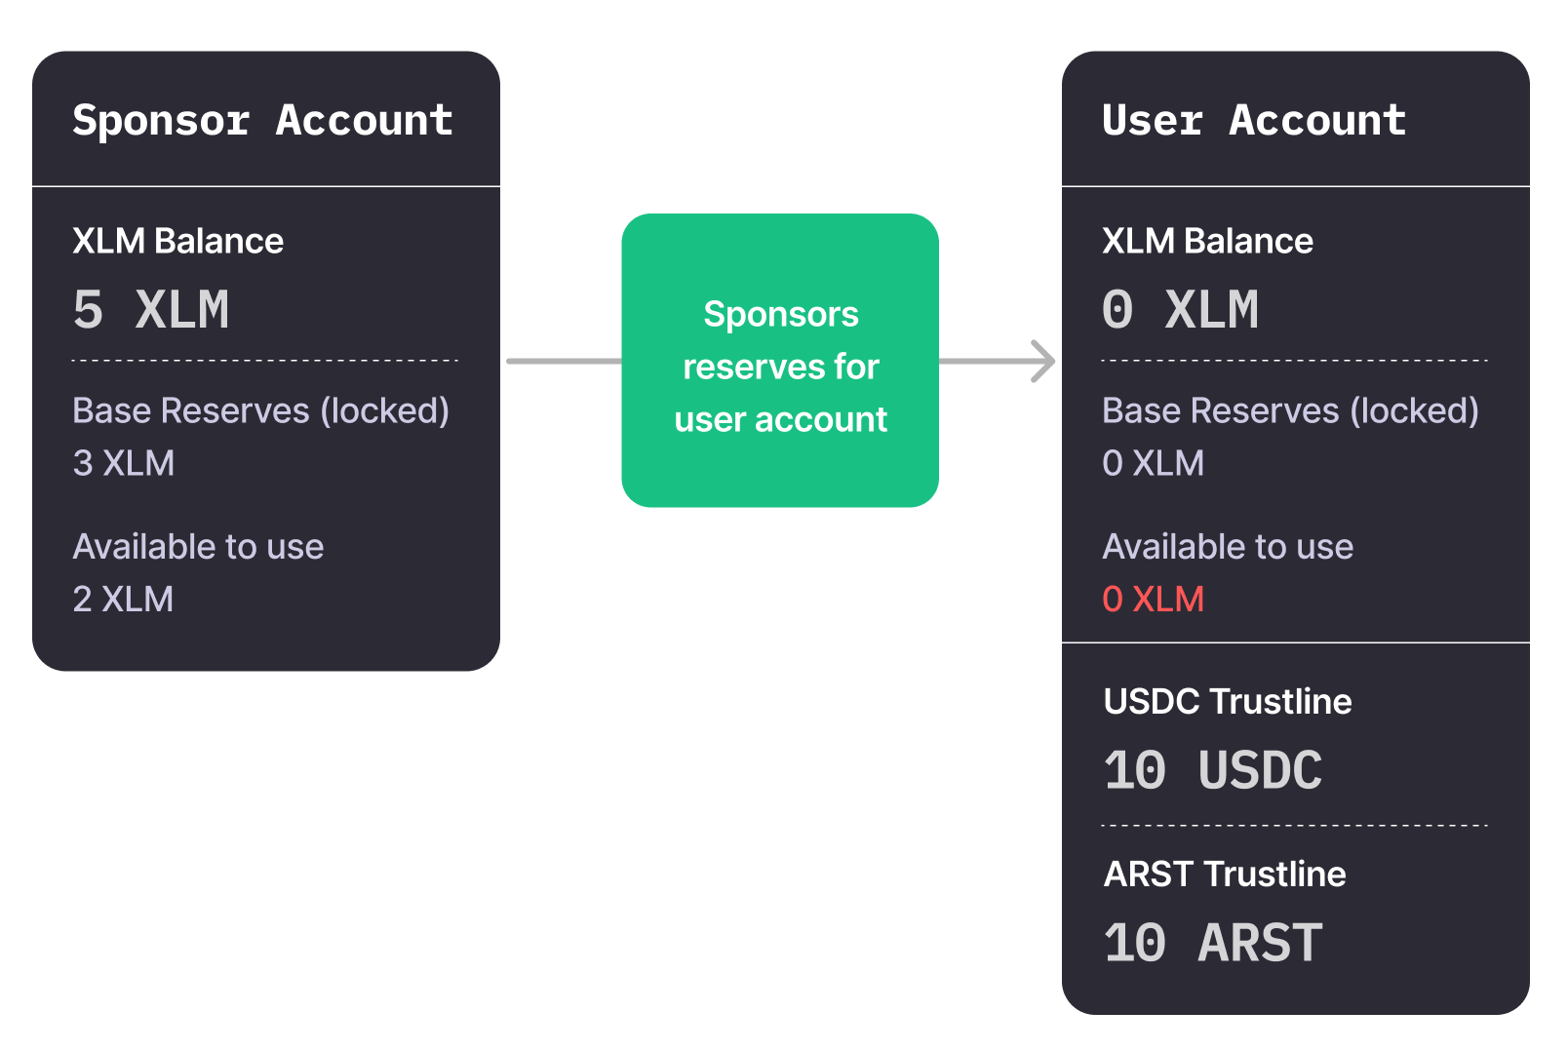Select the ARST Trustline label

pos(1225,874)
